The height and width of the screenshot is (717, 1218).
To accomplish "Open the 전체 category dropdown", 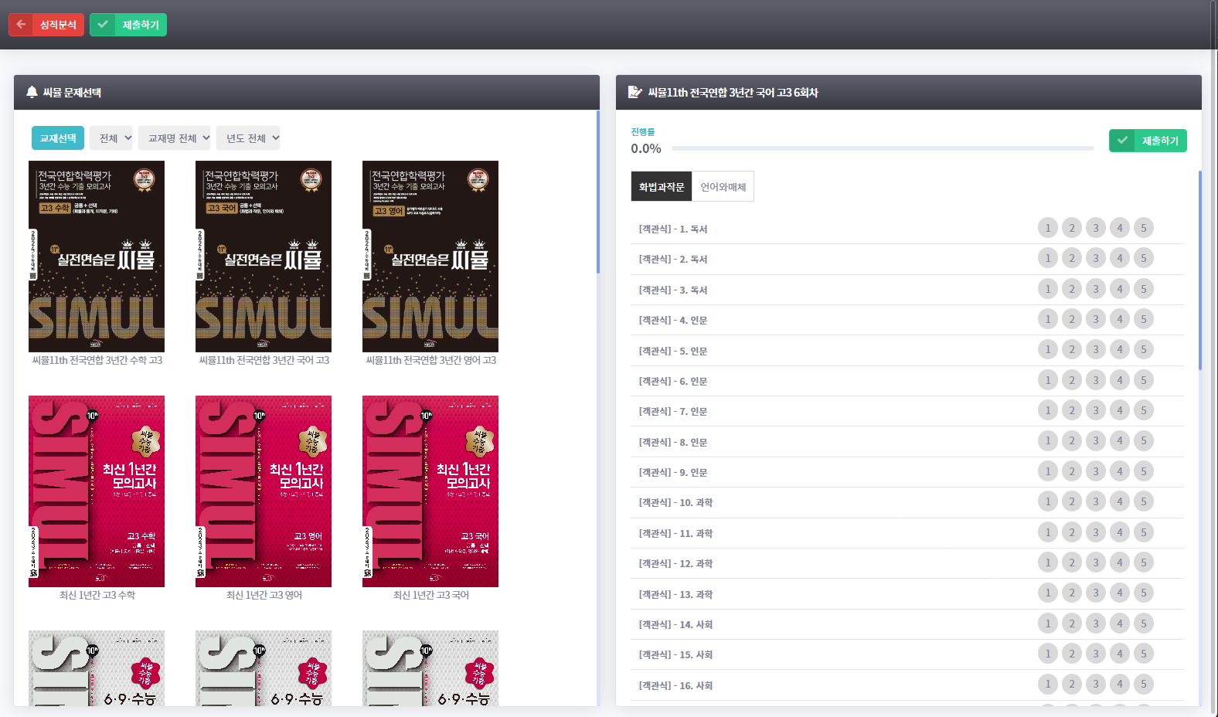I will [111, 138].
